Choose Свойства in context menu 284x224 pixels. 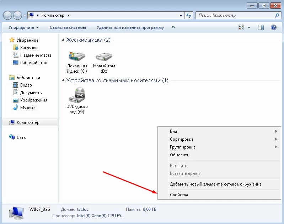click(219, 195)
